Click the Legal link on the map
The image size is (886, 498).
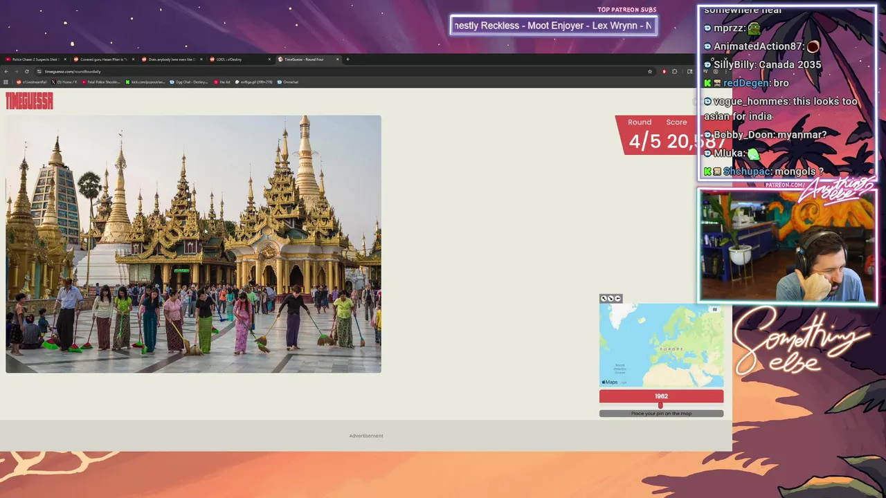(x=623, y=382)
